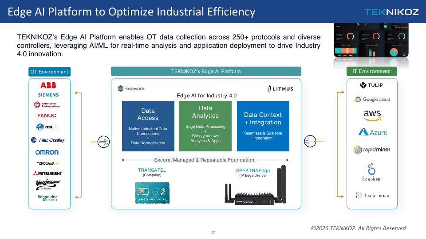Click the Data Access box
Image resolution: width=426 pixels, height=239 pixels.
tap(148, 126)
